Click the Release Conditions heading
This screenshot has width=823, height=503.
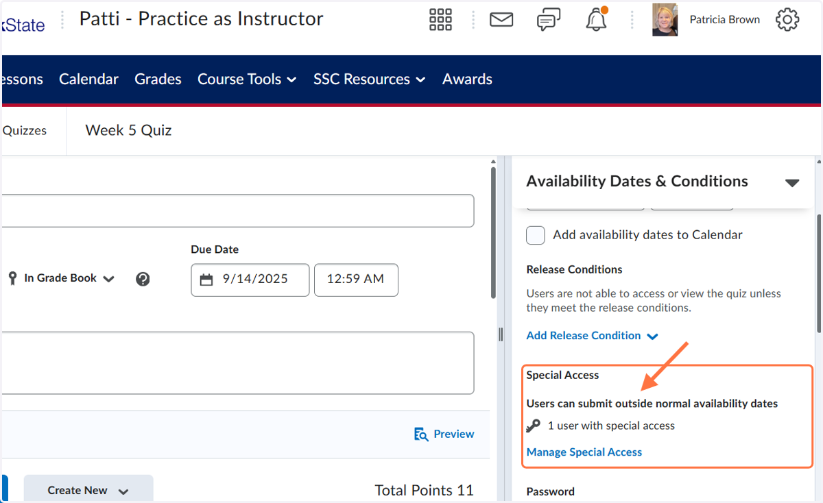(575, 269)
